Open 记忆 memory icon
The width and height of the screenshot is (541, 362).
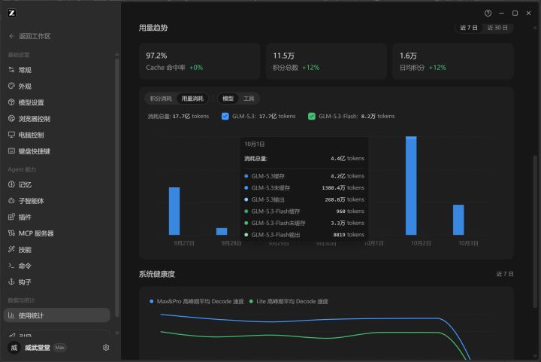pyautogui.click(x=11, y=184)
